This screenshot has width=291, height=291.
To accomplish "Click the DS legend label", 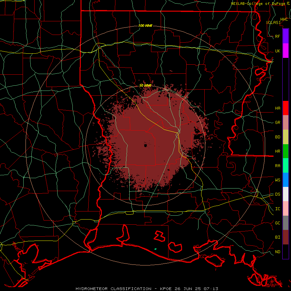I will [277, 194].
